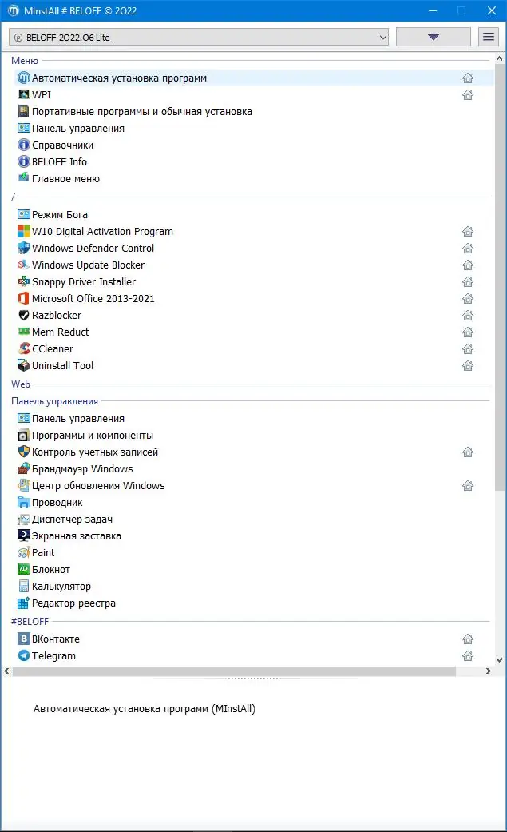Launch Экранная заставка entry

[x=77, y=536]
